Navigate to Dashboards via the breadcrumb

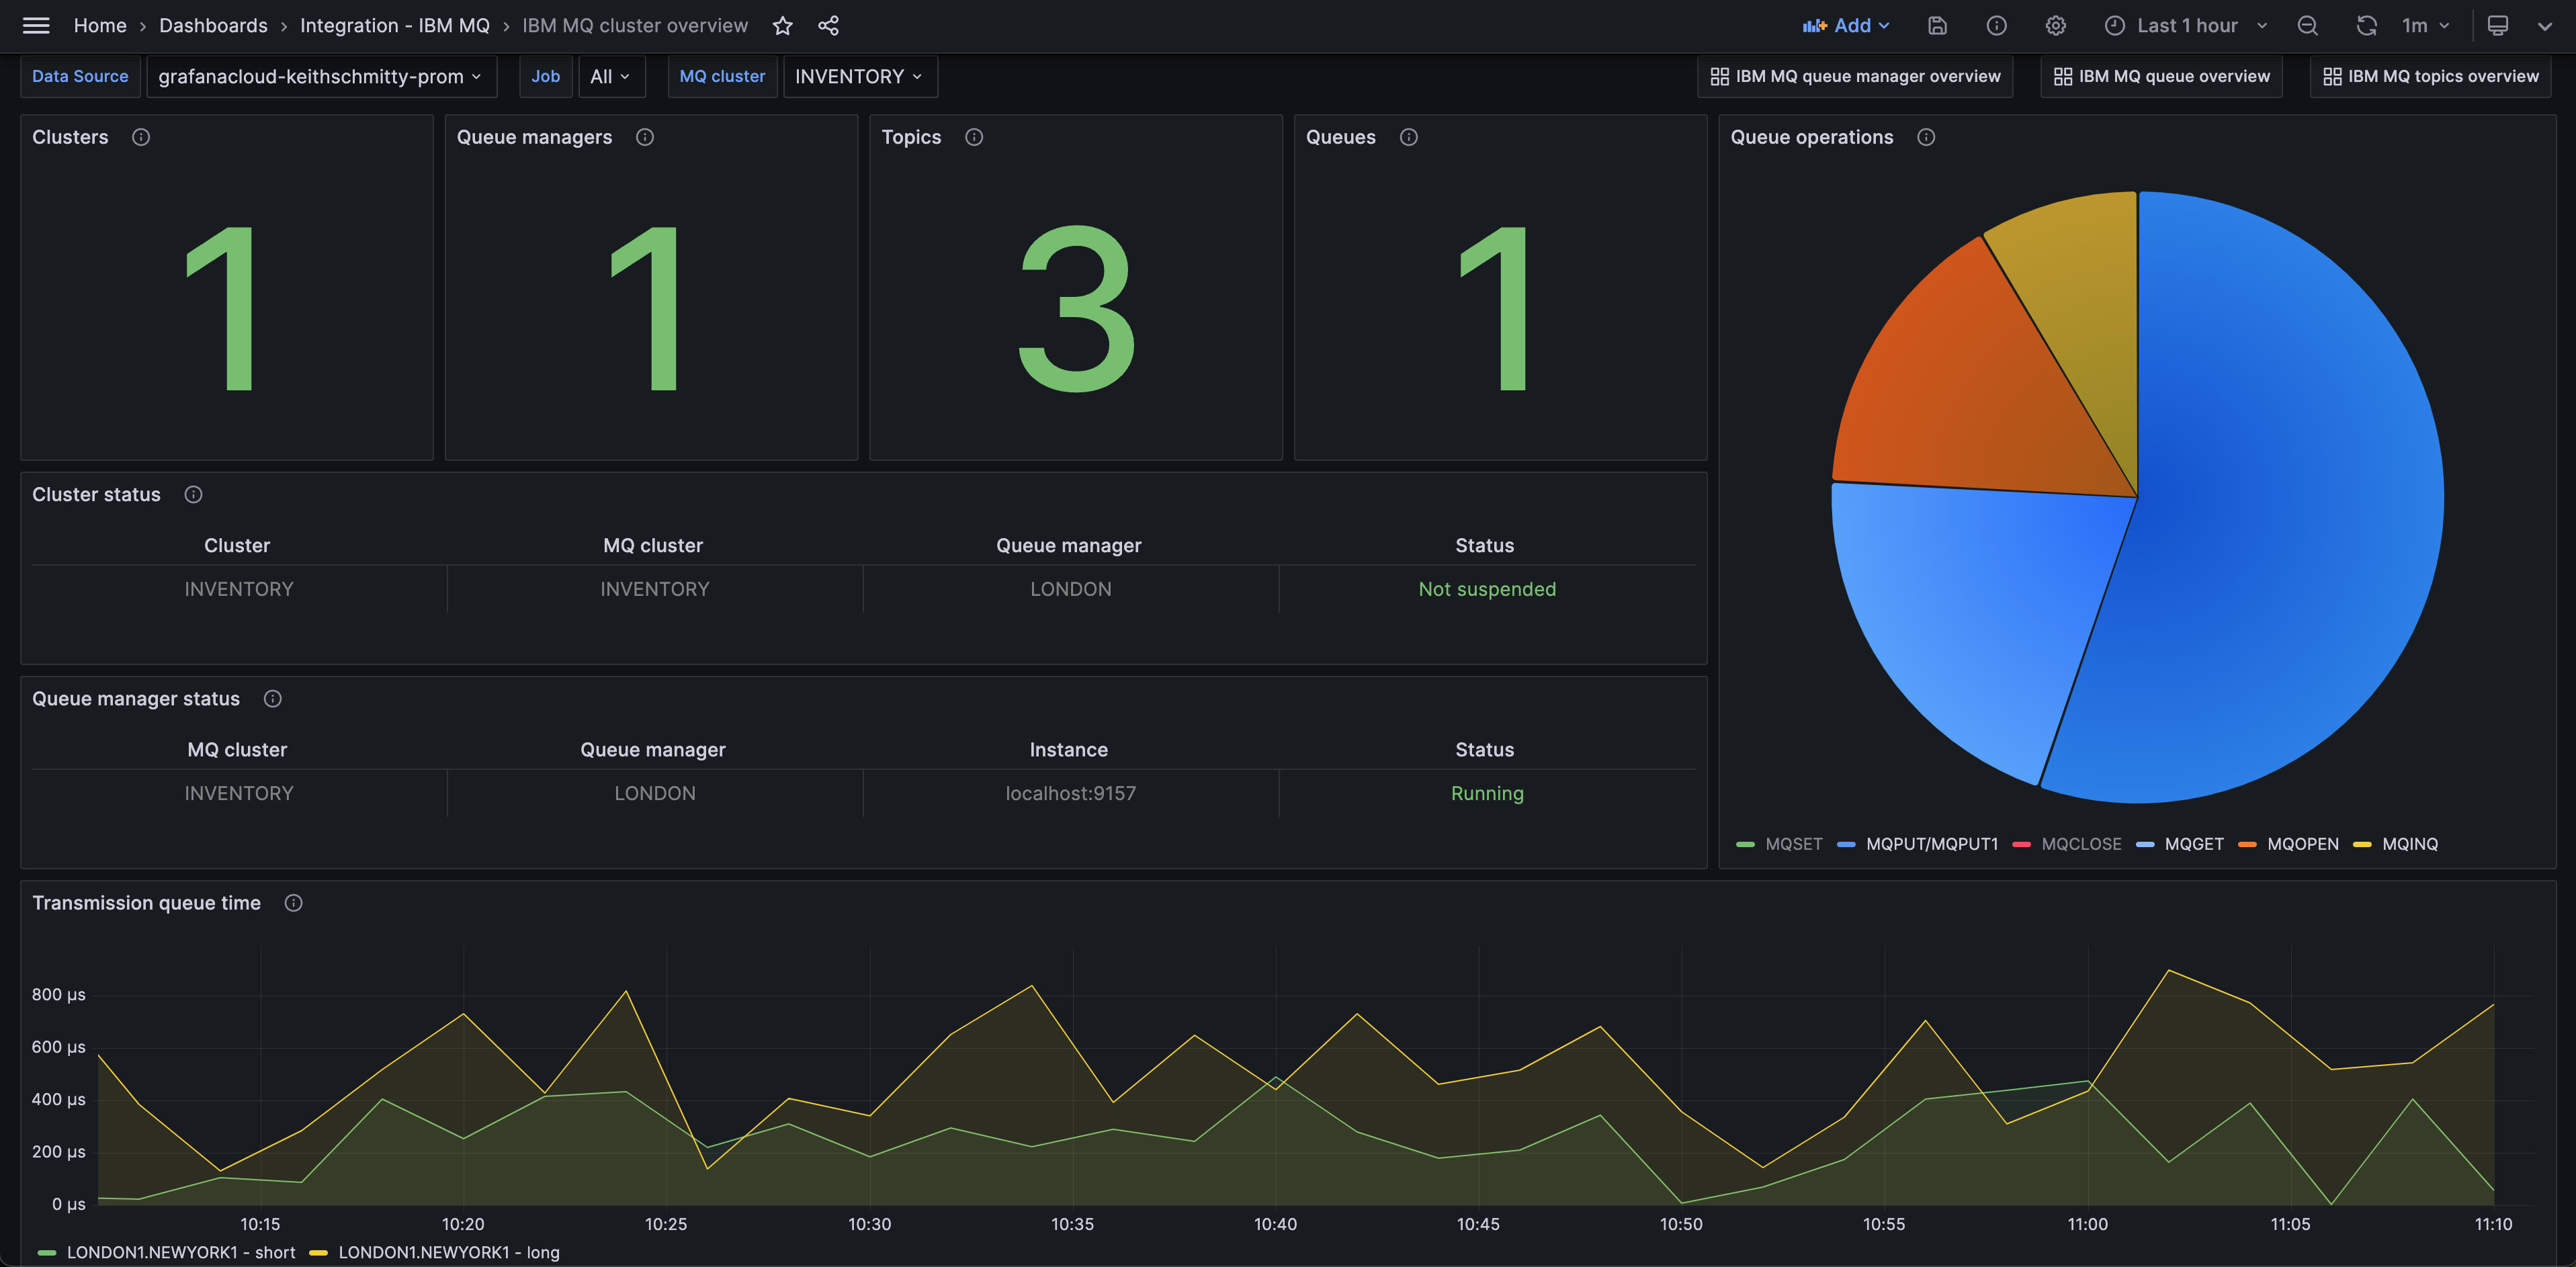213,25
